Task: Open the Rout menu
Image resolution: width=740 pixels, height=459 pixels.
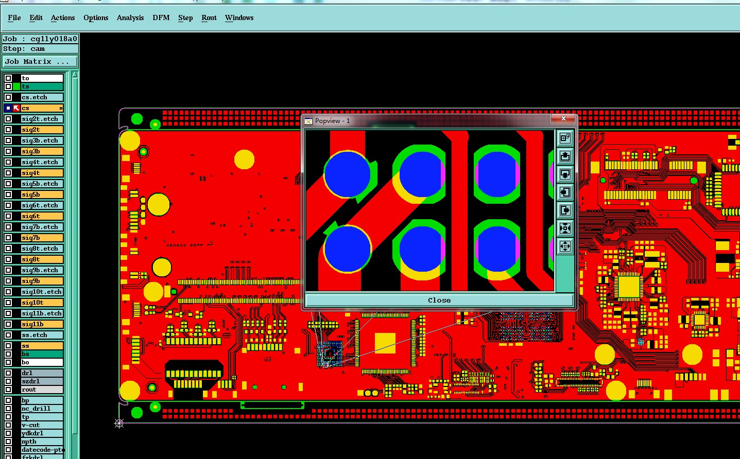Action: click(209, 17)
